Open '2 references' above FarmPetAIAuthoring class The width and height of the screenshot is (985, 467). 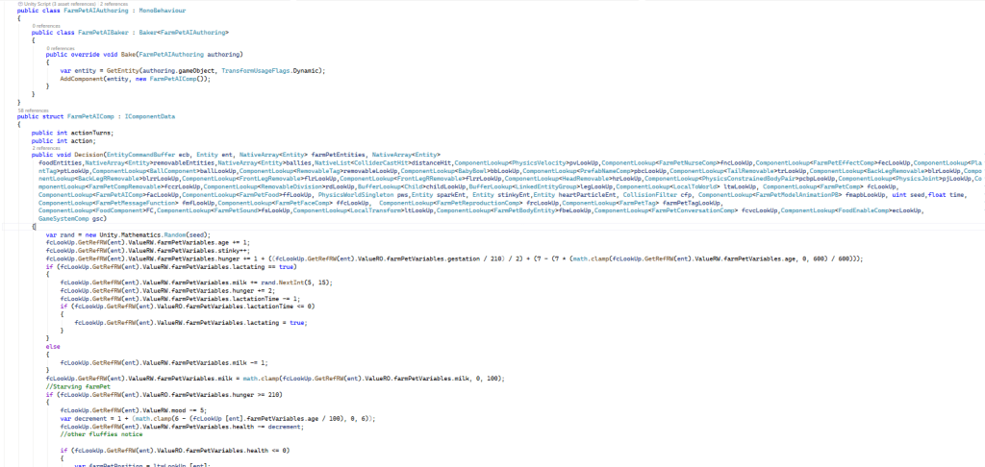click(x=115, y=4)
